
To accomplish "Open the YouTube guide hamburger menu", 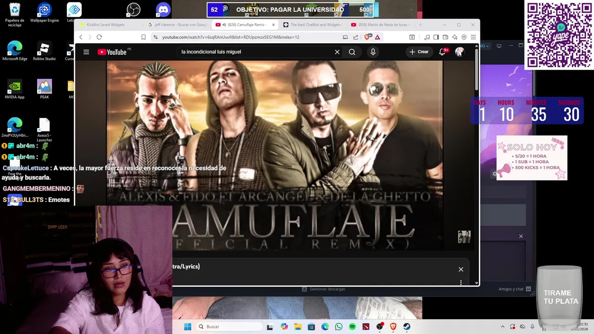I will click(x=86, y=52).
